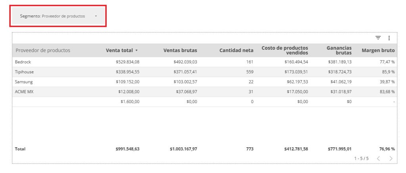Viewport: 406px width, 173px height.
Task: Go to previous page arrow
Action: coord(378,158)
